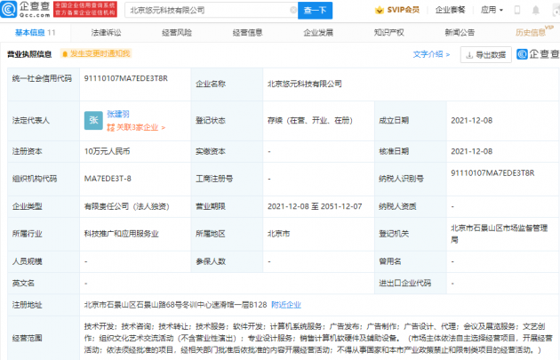Open the mobile phone icon
This screenshot has height=360, width=560.
516,10
